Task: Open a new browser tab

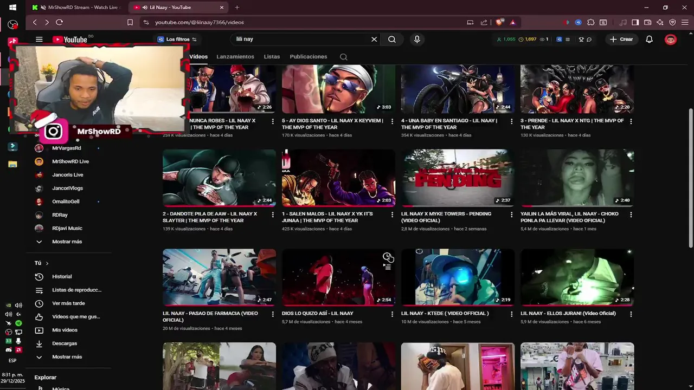Action: coord(237,8)
